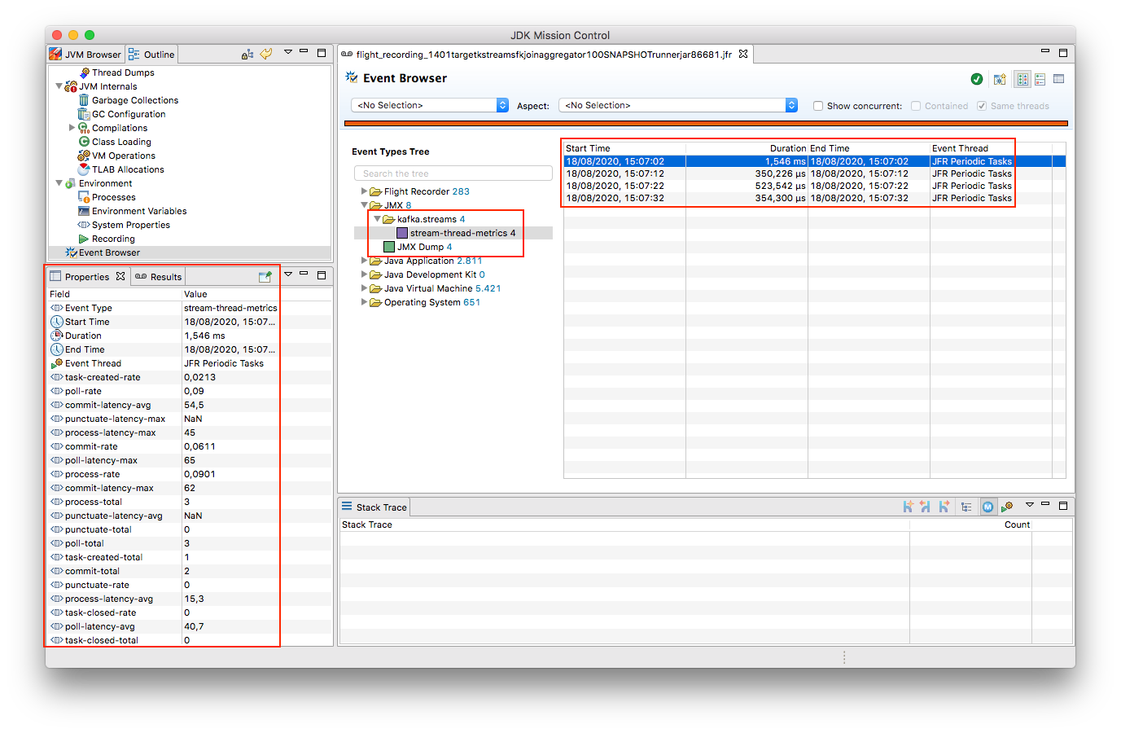1121x733 pixels.
Task: Click the gear with play arrow icon in Stack Trace
Action: coord(1007,507)
